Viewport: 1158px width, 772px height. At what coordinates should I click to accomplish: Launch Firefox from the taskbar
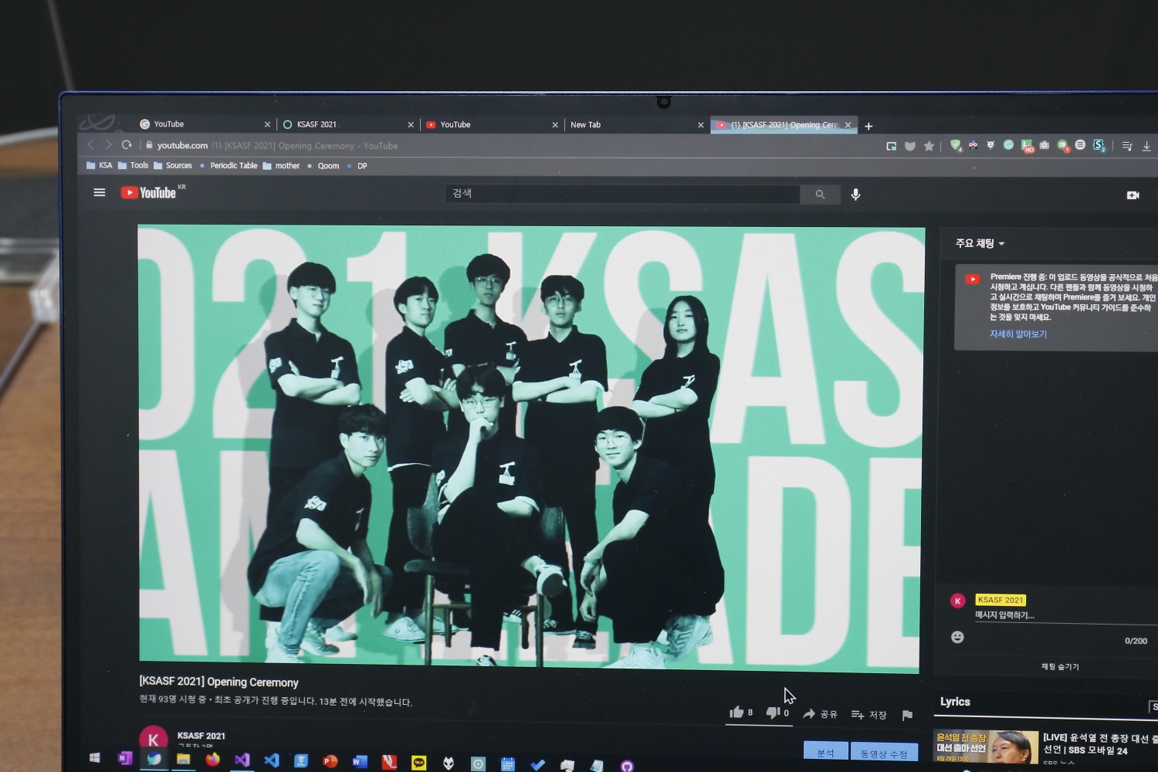[212, 759]
